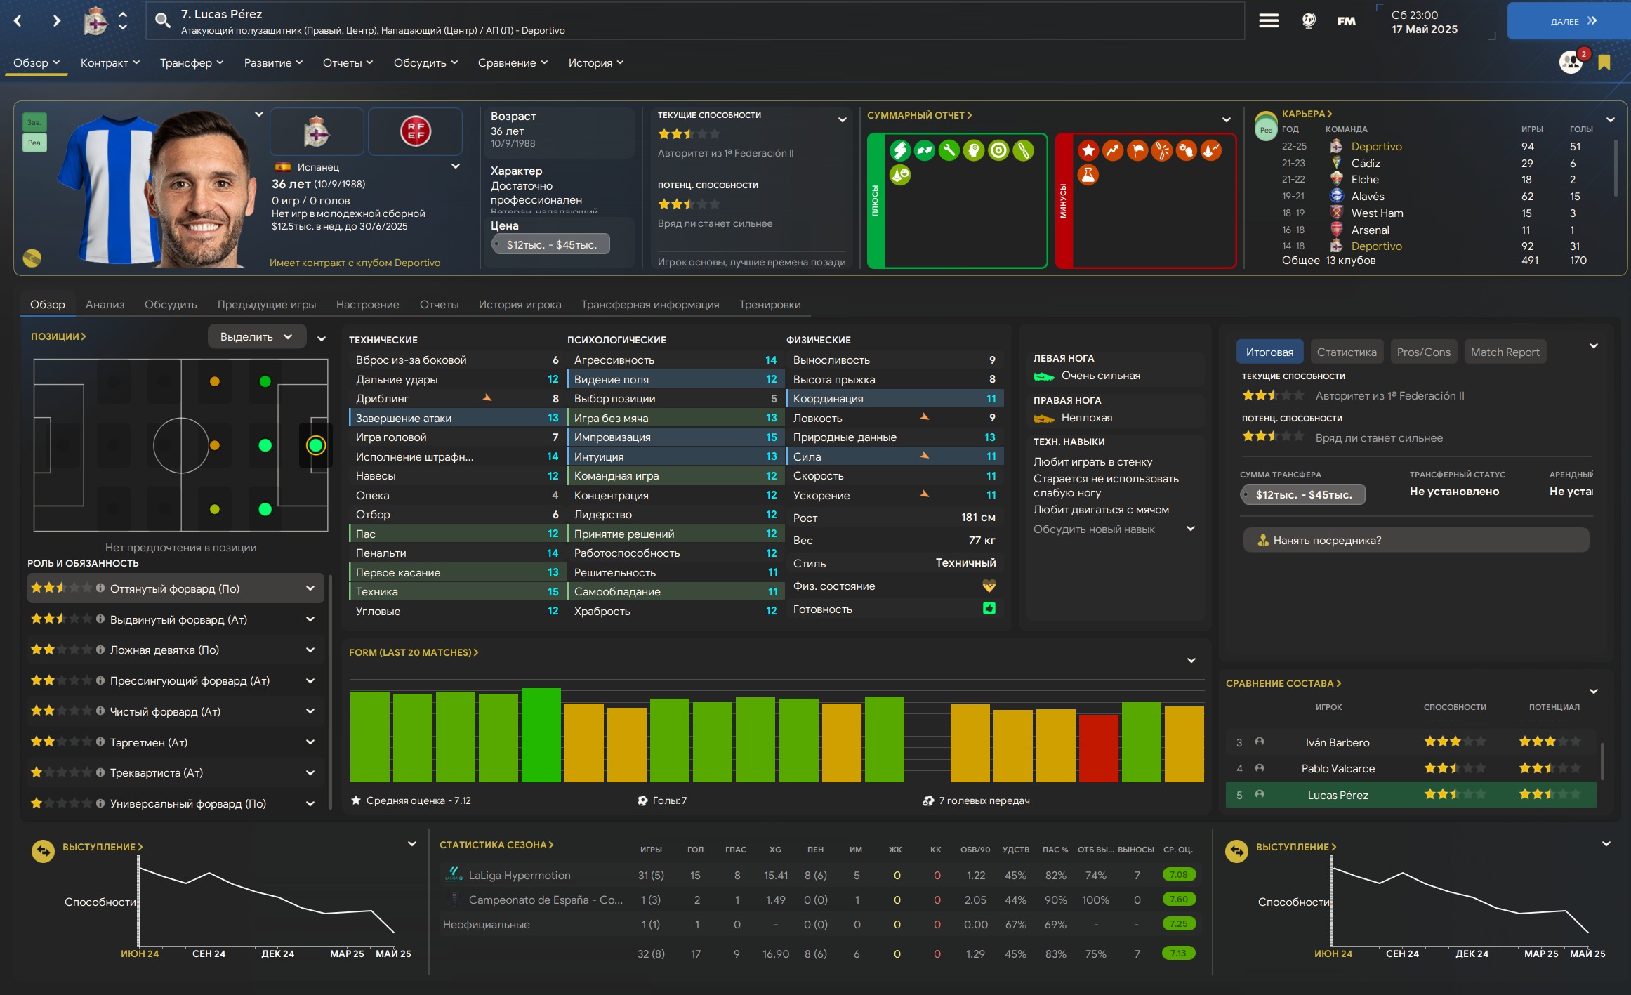Image resolution: width=1631 pixels, height=995 pixels.
Task: Toggle the 'Зая' status badge on player photo
Action: [x=34, y=122]
